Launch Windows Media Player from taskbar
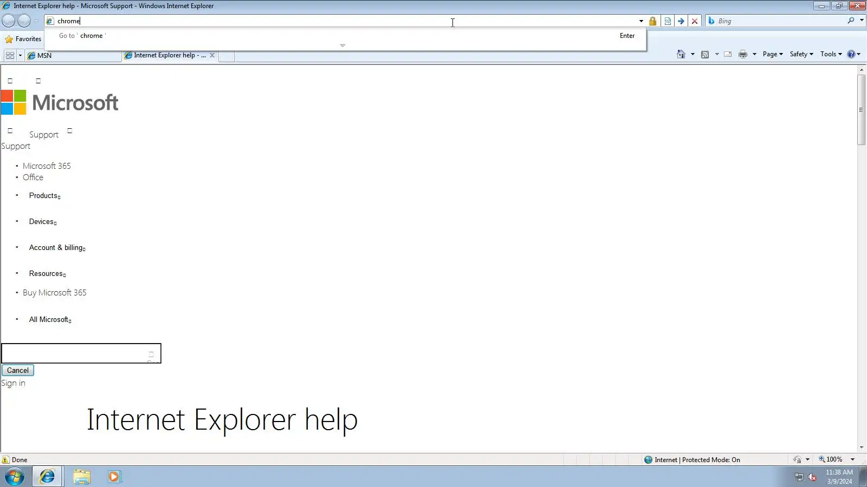Screen dimensions: 867x487 coord(114,477)
